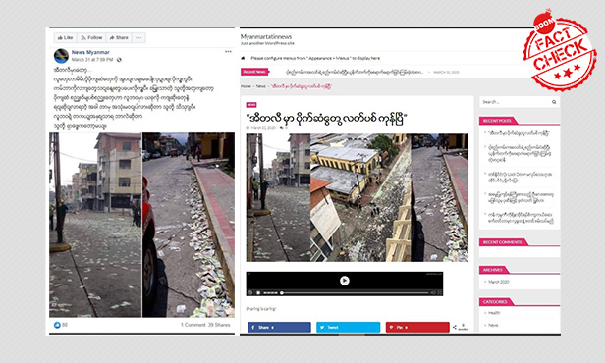Open the page toolbar more options ellipsis
The image size is (605, 363).
tap(138, 37)
